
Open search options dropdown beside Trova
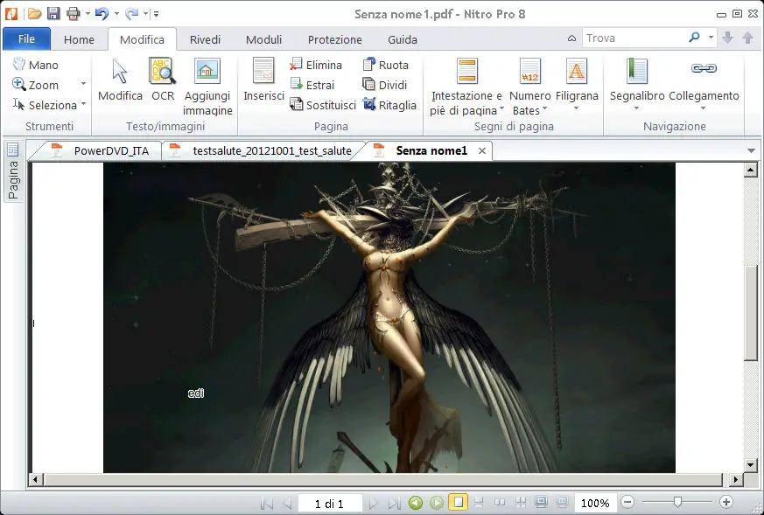[711, 38]
